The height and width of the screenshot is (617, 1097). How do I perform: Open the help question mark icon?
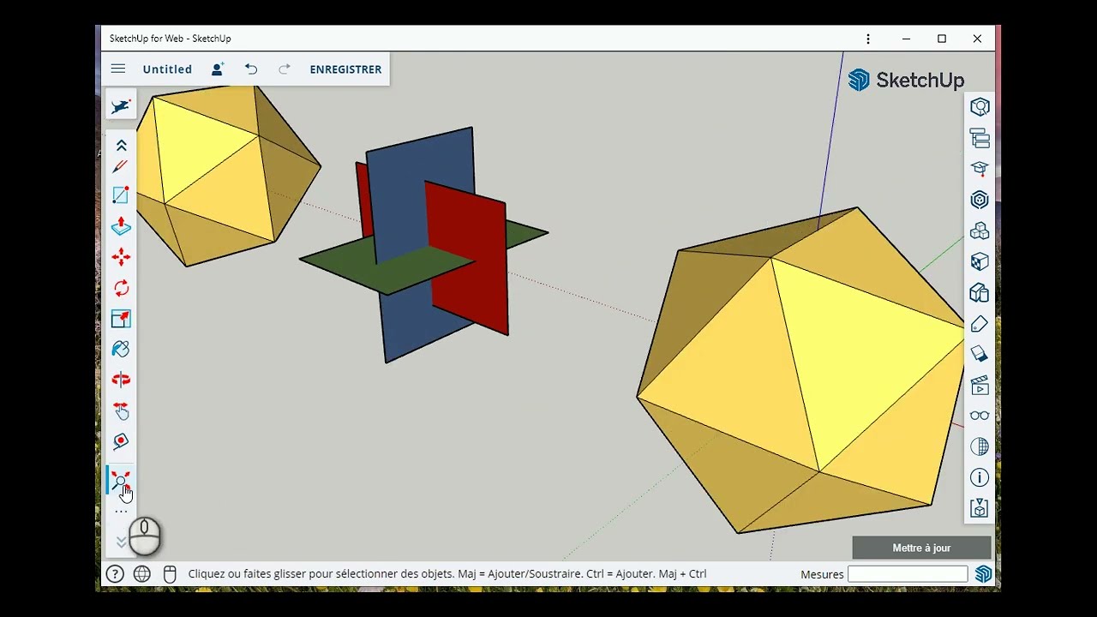tap(115, 574)
